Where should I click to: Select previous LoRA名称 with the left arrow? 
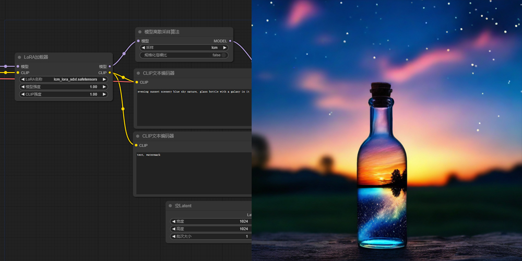pyautogui.click(x=22, y=79)
